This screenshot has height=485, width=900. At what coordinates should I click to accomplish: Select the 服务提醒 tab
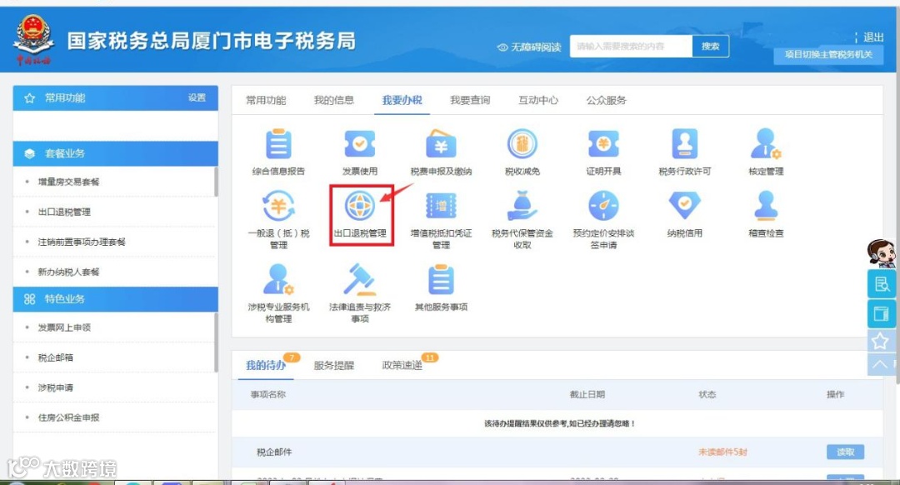coord(333,365)
